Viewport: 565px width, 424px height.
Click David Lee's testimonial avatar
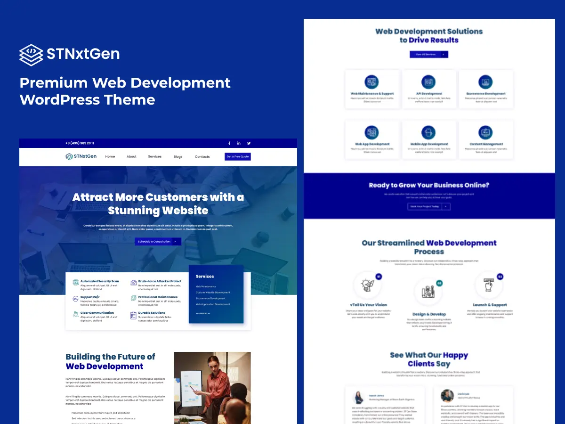(x=447, y=396)
